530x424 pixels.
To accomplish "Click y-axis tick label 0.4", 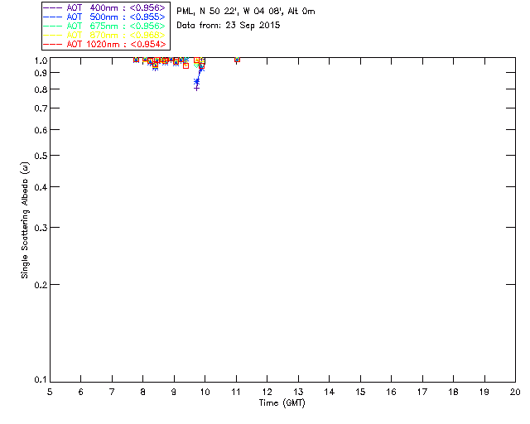I will pos(41,187).
